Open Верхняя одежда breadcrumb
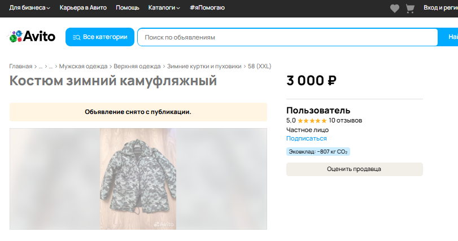 (137, 66)
